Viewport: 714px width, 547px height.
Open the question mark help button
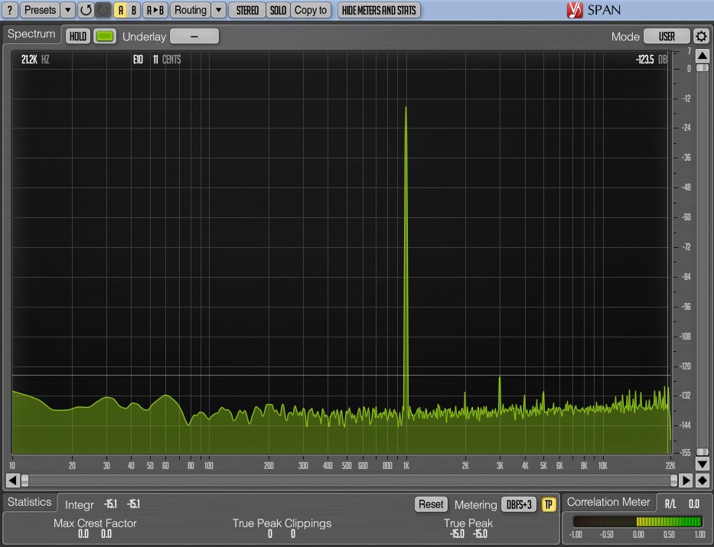pyautogui.click(x=9, y=10)
